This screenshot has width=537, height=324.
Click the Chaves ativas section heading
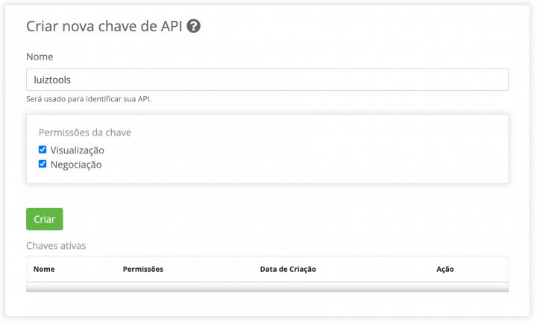click(56, 246)
